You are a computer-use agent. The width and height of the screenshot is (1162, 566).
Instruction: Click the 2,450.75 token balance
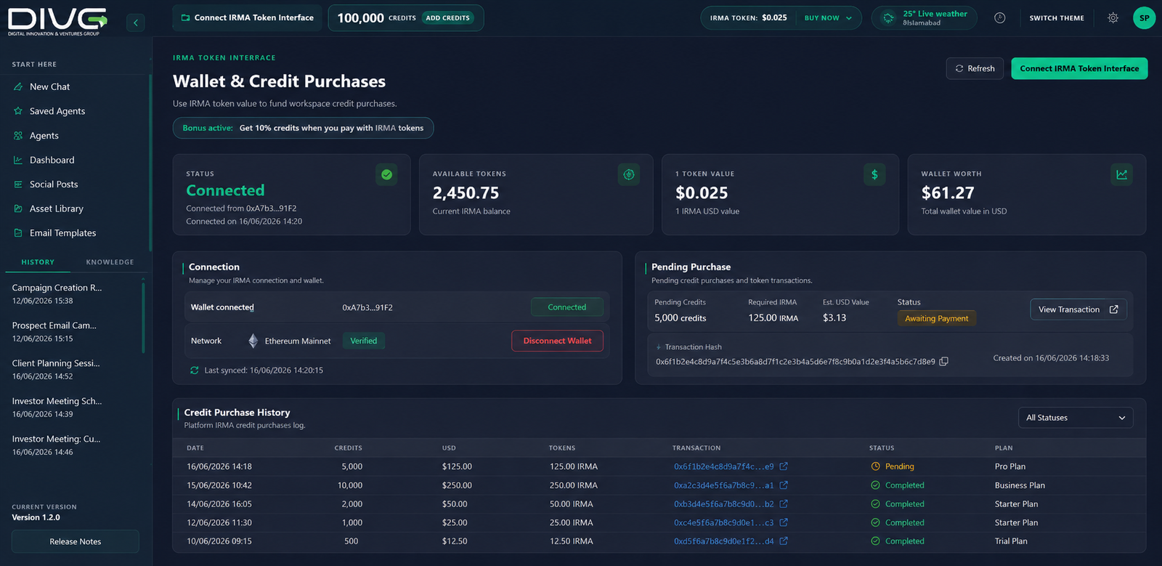[x=466, y=193]
